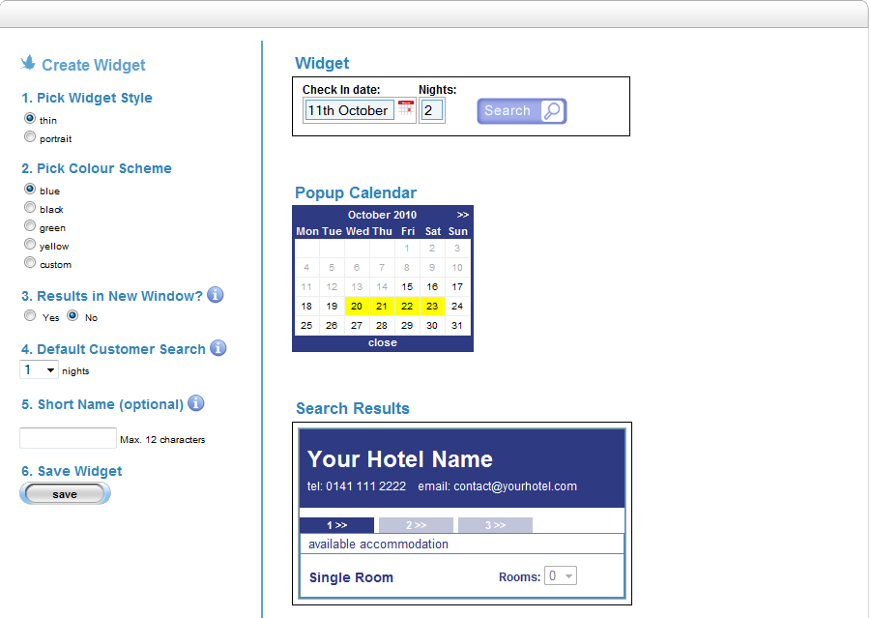Click the calendar icon beside check-in date
This screenshot has width=871, height=618.
pos(406,109)
